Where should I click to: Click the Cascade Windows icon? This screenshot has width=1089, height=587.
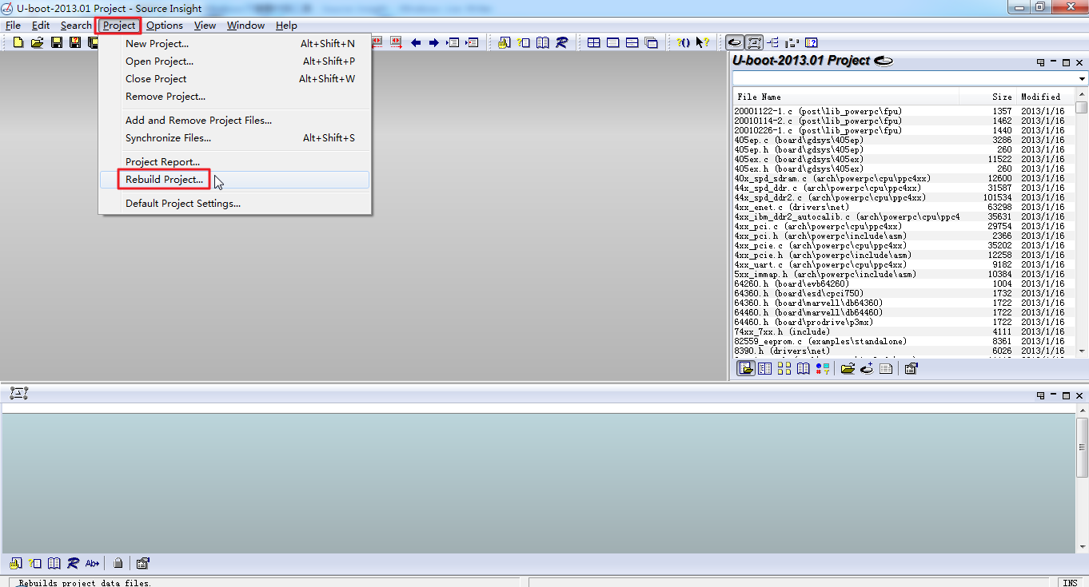click(651, 42)
